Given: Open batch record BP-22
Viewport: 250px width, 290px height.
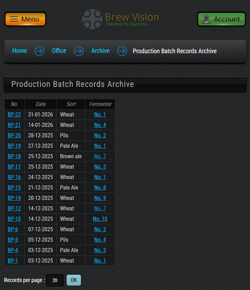Looking at the screenshot, I should [14, 114].
